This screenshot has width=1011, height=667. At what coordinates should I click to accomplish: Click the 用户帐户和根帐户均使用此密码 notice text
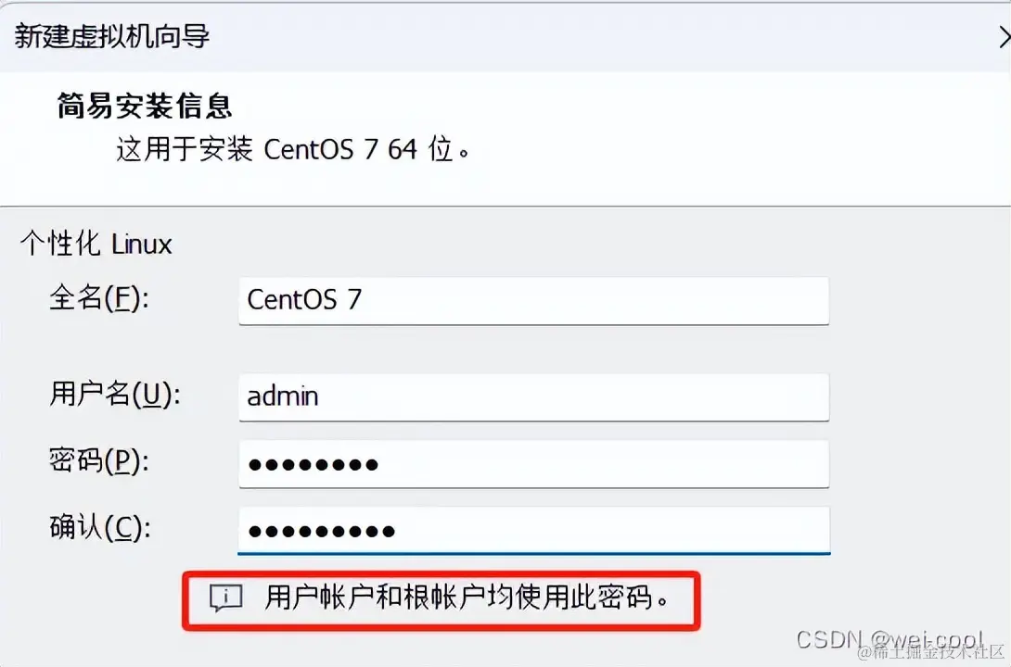pyautogui.click(x=468, y=598)
